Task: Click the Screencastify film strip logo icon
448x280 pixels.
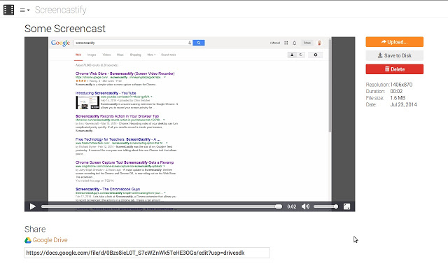Action: pos(8,10)
